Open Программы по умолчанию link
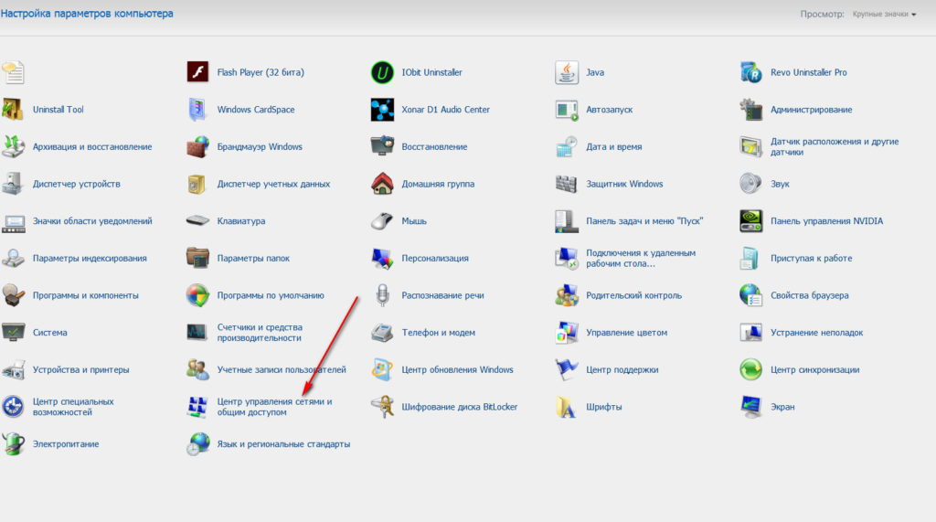Viewport: 936px width, 522px height. 271,295
